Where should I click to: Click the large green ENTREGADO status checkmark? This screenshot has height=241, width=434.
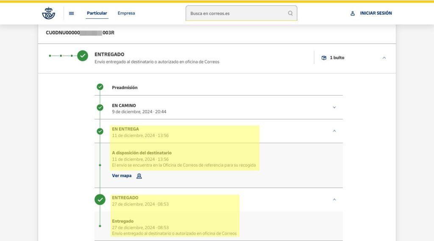[x=83, y=55]
